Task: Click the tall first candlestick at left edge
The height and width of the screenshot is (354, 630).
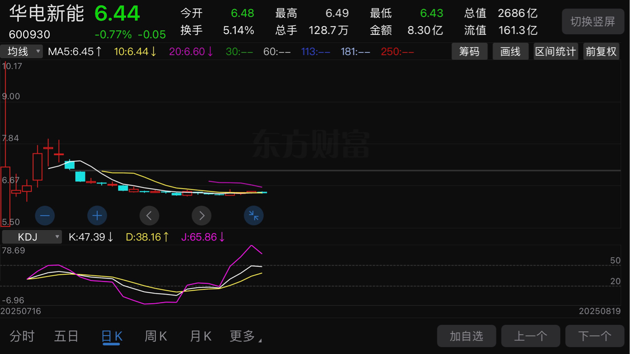Action: [x=6, y=196]
